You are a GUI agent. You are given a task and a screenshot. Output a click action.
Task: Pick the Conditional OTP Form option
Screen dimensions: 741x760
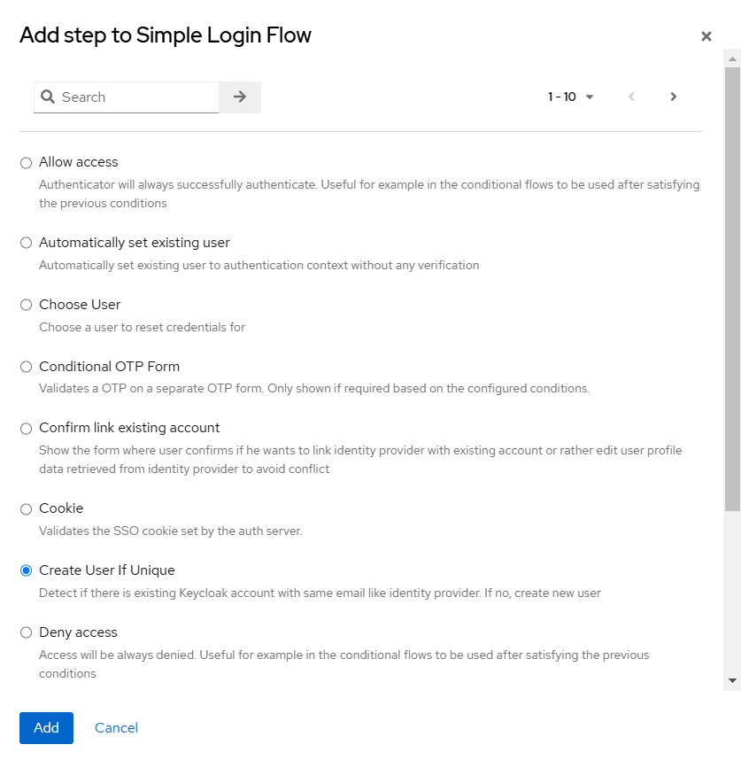[x=27, y=367]
